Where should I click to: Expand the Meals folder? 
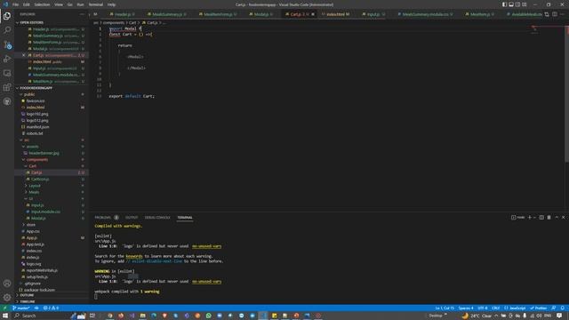(34, 192)
